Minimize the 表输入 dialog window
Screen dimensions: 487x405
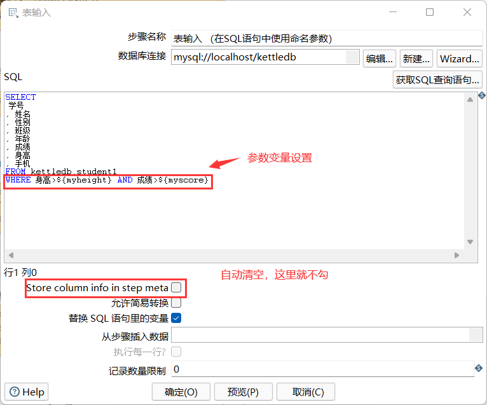coord(393,12)
